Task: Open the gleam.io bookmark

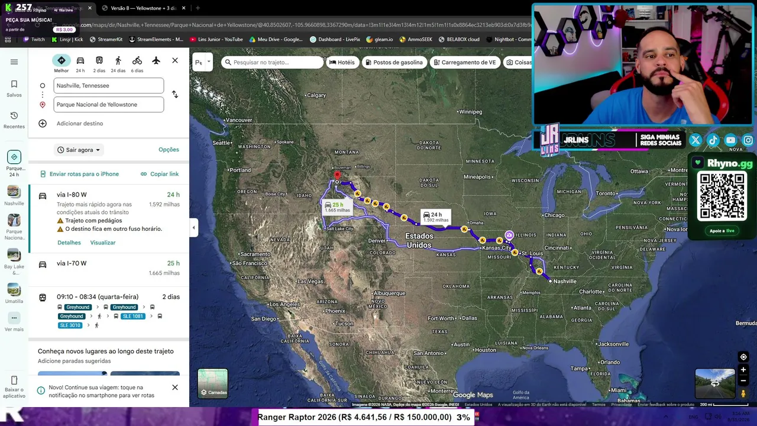Action: [x=380, y=40]
